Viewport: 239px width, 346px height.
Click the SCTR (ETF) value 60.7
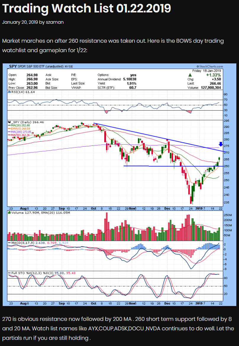[x=133, y=88]
